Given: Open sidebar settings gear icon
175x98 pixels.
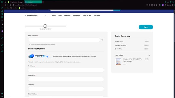Looking at the screenshot, I should tap(2, 51).
